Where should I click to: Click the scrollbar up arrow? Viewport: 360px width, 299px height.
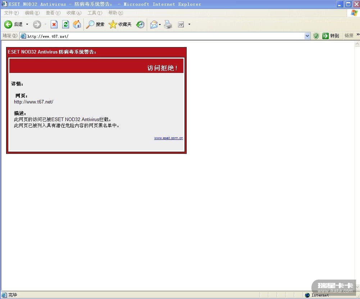point(357,43)
